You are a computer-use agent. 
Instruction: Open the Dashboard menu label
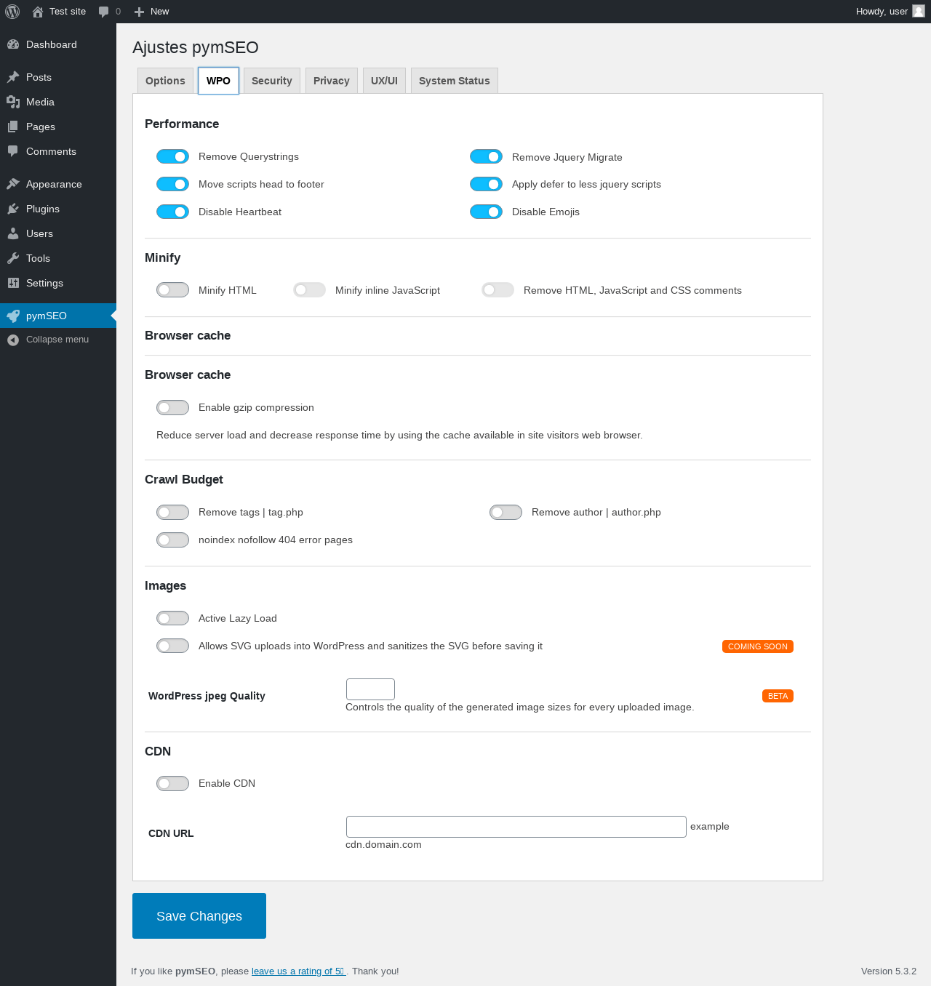51,44
